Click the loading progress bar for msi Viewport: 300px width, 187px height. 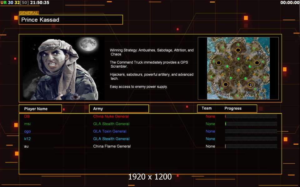click(251, 124)
